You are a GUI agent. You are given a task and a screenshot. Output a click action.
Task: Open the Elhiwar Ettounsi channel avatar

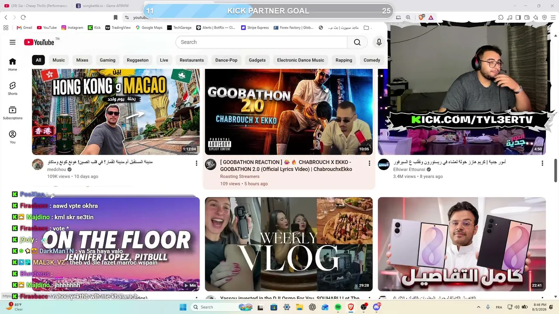[383, 164]
